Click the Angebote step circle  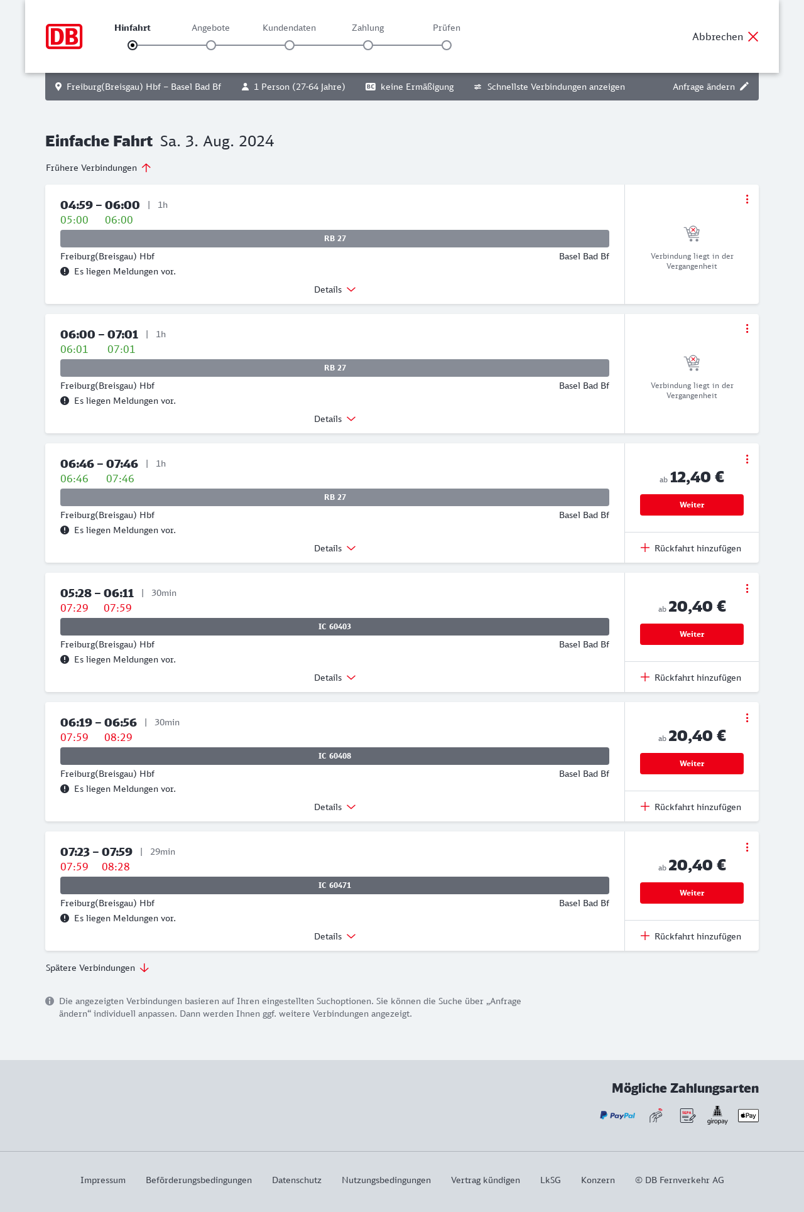point(211,45)
